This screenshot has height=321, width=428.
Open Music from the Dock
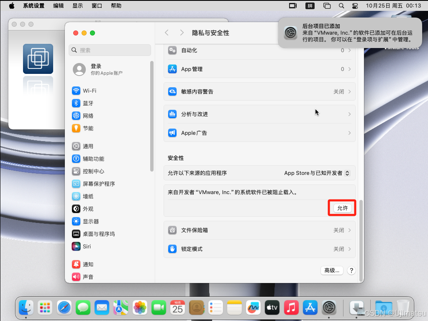[x=291, y=308]
